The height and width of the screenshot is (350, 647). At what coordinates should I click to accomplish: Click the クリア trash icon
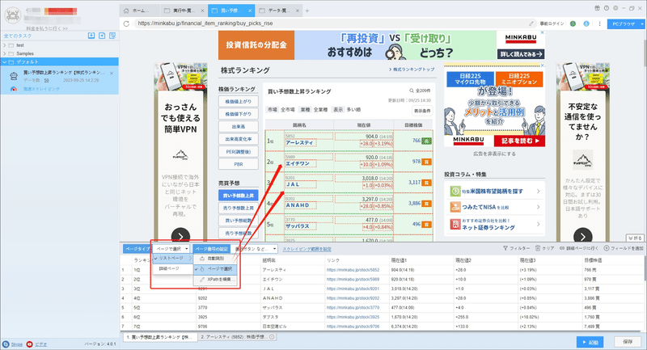(x=538, y=248)
